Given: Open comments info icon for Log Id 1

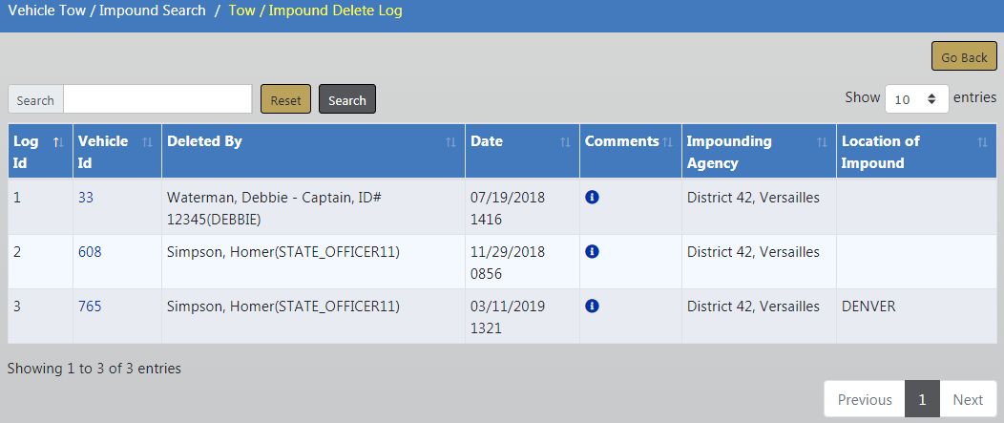Looking at the screenshot, I should coord(592,198).
